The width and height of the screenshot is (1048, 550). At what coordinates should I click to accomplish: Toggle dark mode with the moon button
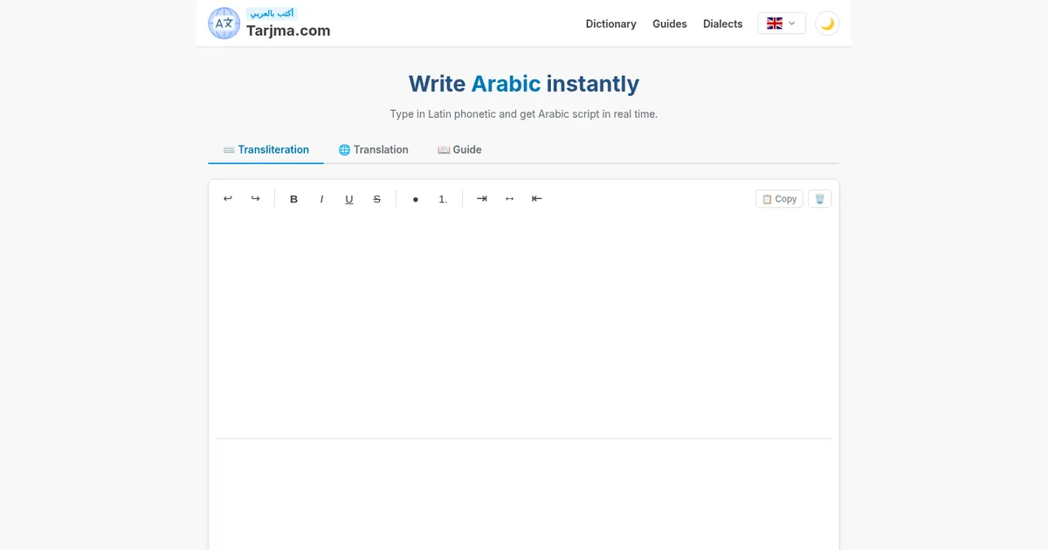coord(827,24)
